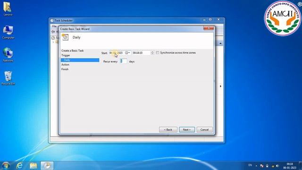Image resolution: width=302 pixels, height=170 pixels.
Task: Select the Daily wizard step
Action: (80, 60)
